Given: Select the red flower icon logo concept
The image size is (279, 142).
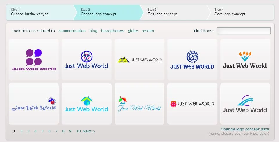Looking at the screenshot, I should click(x=192, y=104).
